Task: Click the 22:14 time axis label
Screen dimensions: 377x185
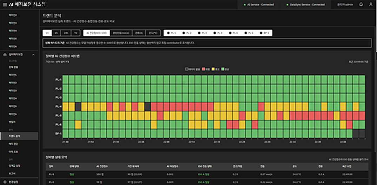Action: point(191,142)
